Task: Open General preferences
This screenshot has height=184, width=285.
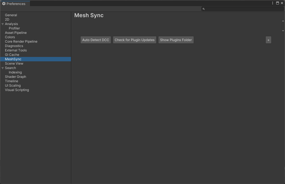Action: click(35, 15)
